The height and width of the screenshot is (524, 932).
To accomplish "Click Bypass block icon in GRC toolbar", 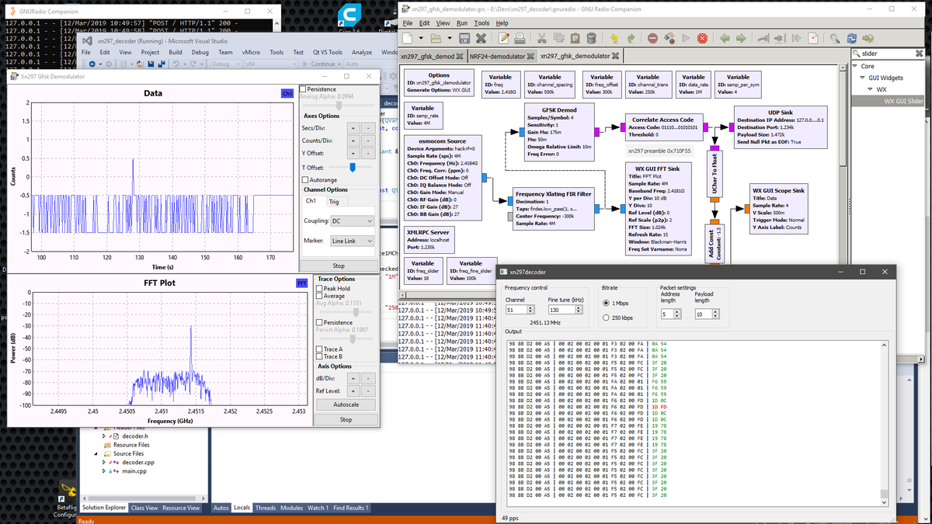I will (x=796, y=38).
